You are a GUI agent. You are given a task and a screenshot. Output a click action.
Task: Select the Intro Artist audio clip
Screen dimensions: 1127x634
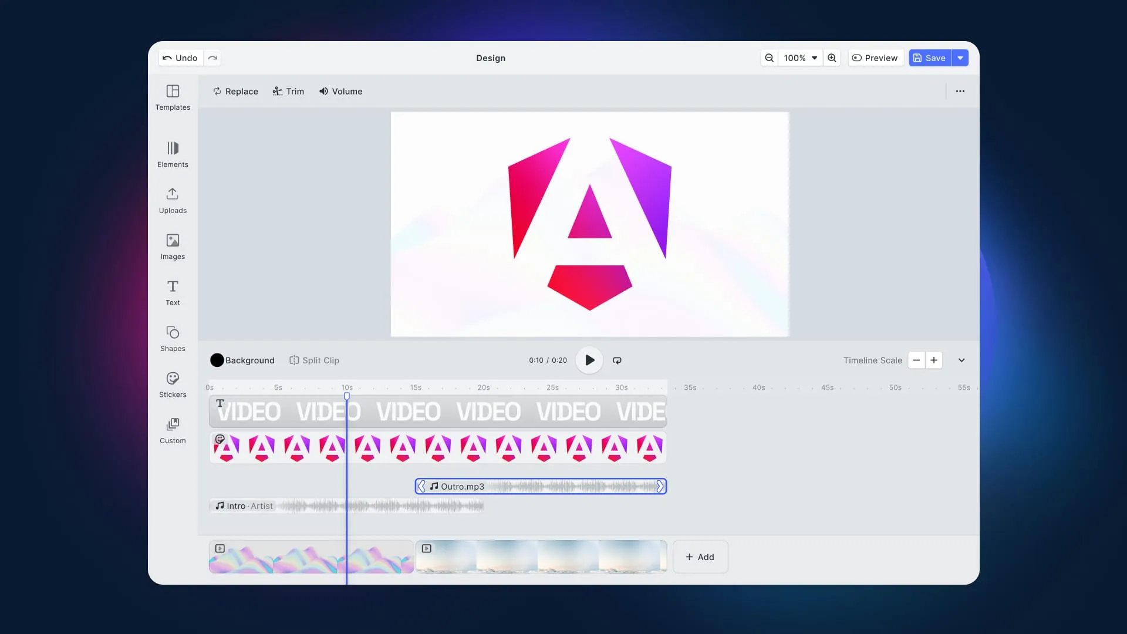point(346,506)
